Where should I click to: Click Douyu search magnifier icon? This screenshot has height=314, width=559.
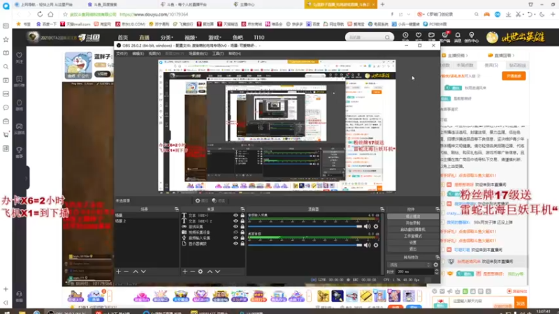click(x=387, y=38)
